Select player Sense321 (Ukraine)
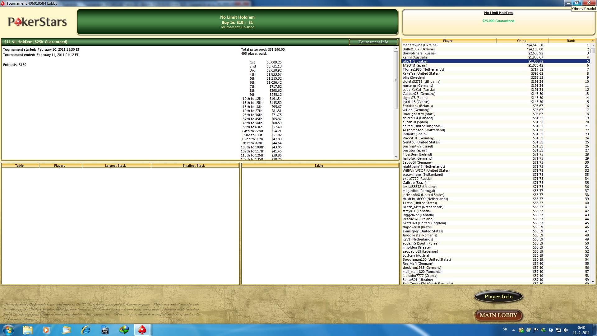Screen dimensions: 597x336 click(496, 280)
